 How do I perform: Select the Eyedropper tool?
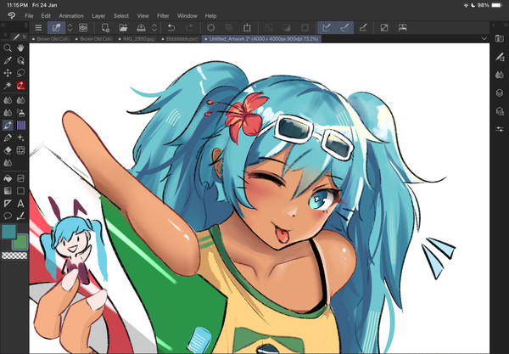[x=8, y=60]
